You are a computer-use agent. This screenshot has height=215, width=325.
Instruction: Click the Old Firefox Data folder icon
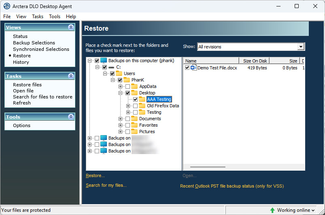click(x=142, y=106)
